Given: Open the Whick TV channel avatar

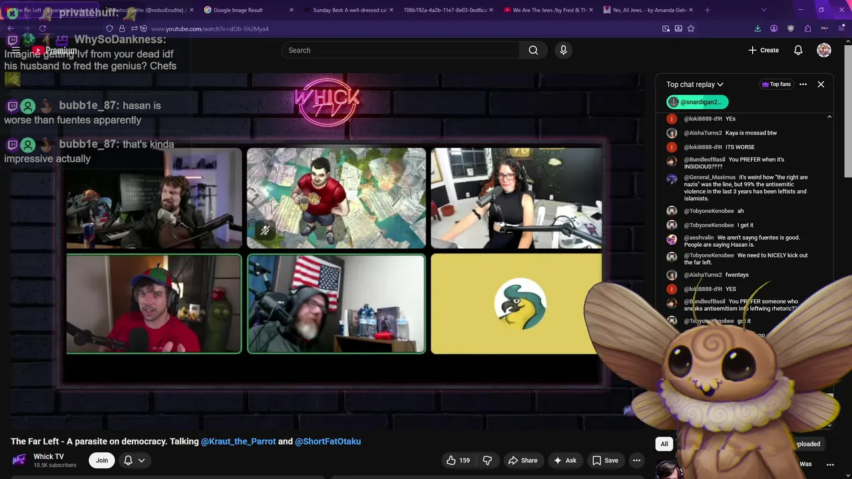Looking at the screenshot, I should pos(19,460).
